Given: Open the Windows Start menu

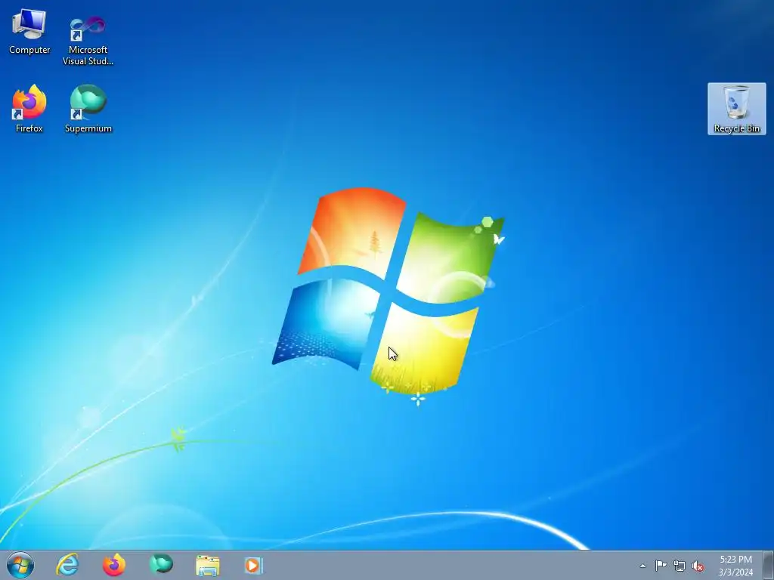Looking at the screenshot, I should tap(20, 565).
